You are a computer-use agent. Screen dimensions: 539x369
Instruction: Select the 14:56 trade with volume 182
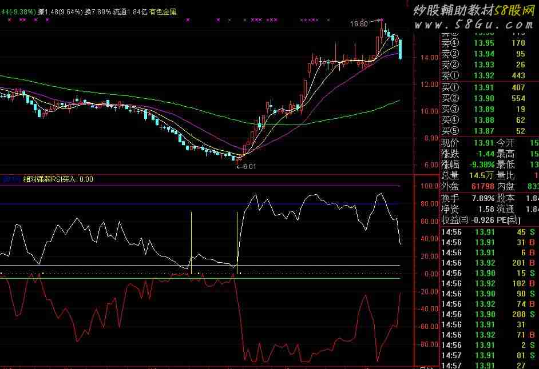click(x=489, y=284)
